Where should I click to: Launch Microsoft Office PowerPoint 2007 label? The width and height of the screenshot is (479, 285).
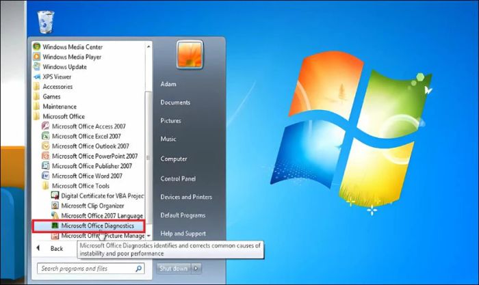pyautogui.click(x=95, y=156)
